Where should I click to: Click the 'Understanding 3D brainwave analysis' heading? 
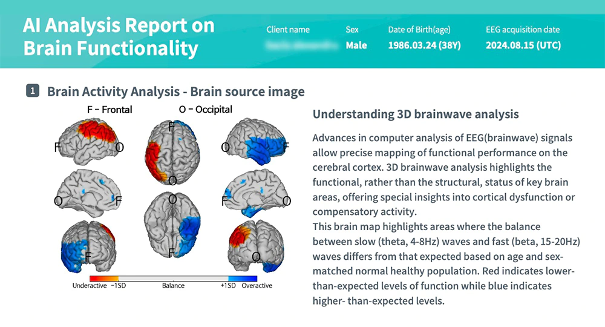pyautogui.click(x=416, y=114)
